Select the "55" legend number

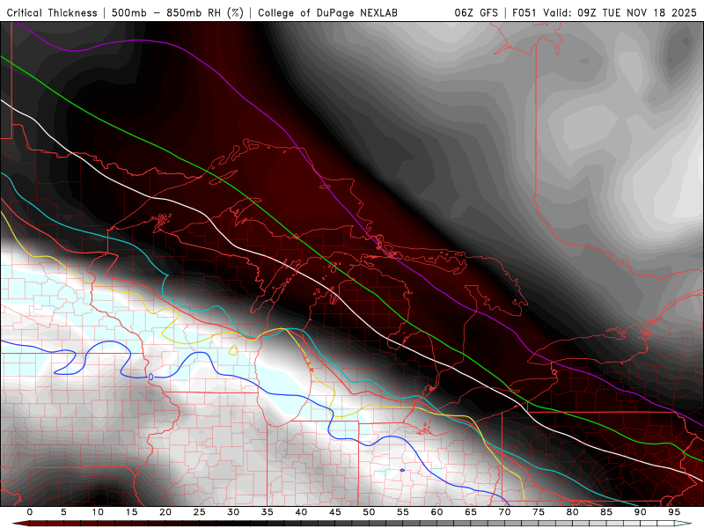[x=403, y=512]
